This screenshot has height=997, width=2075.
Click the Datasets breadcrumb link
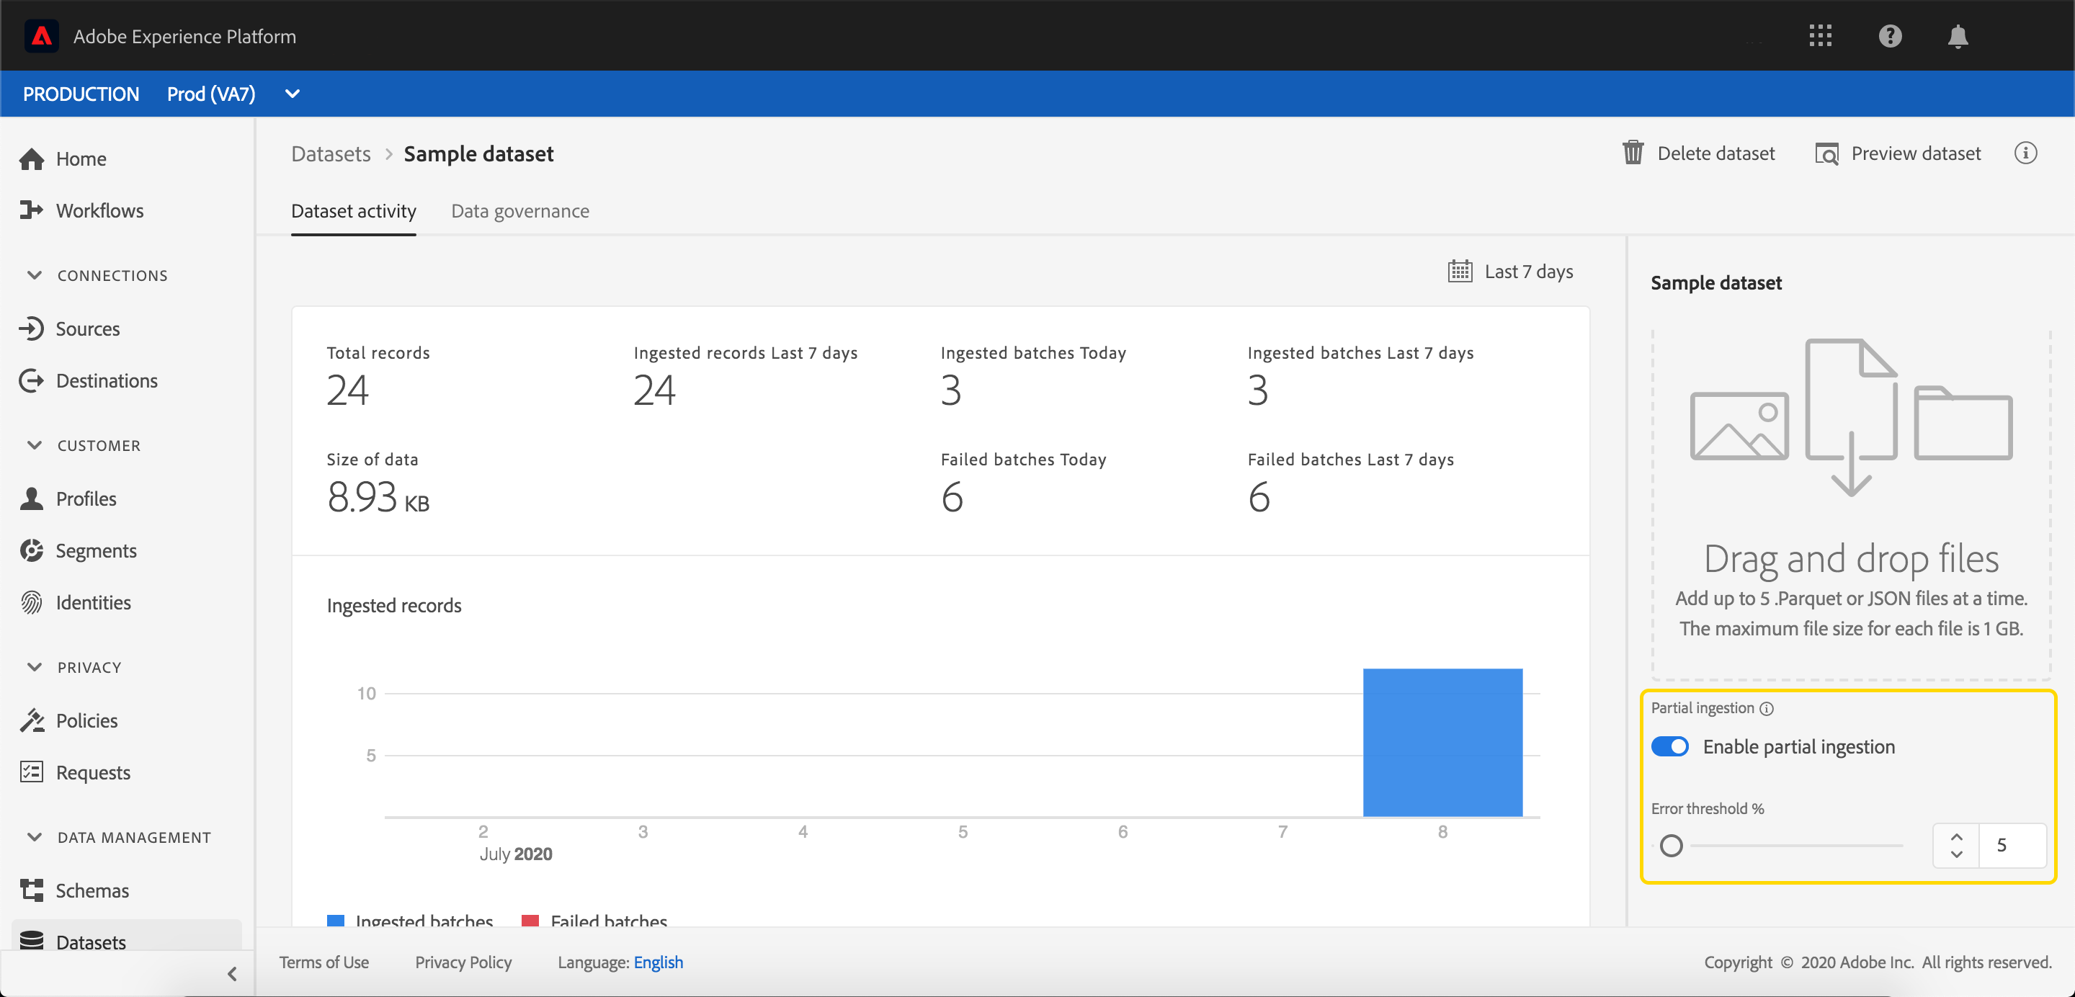[330, 154]
